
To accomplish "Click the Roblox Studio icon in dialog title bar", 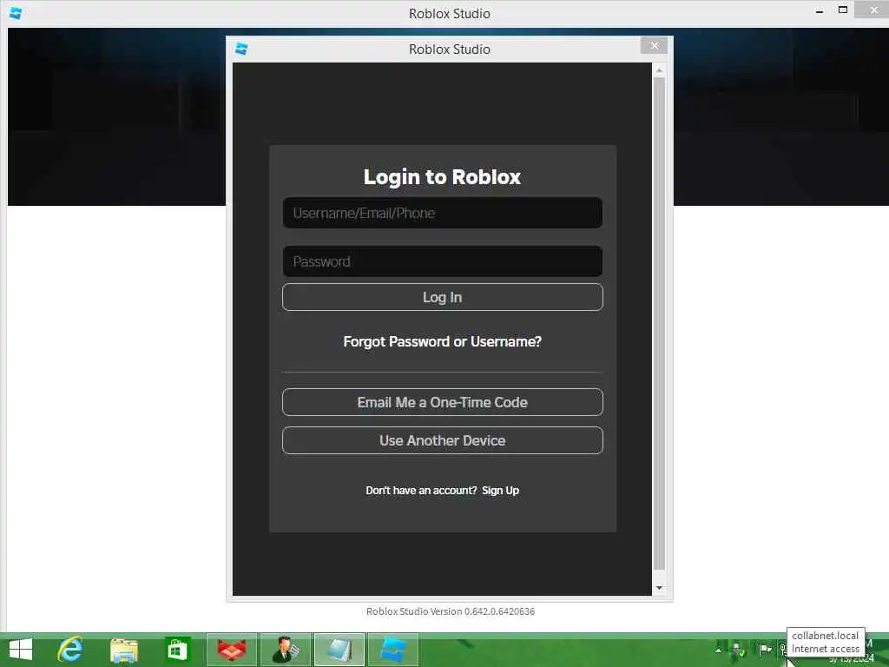I will [241, 49].
